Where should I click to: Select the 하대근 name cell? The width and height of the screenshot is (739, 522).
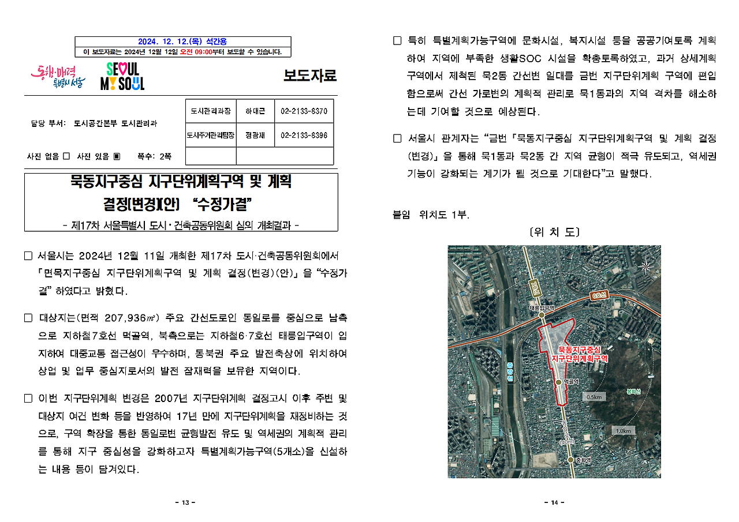pyautogui.click(x=255, y=111)
